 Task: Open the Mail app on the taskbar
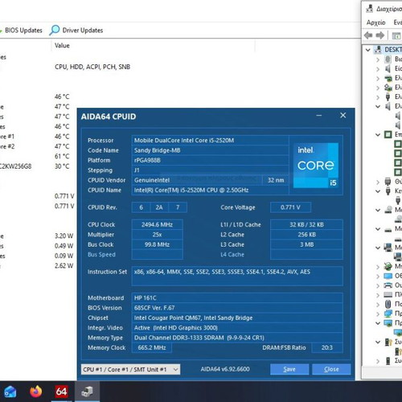(x=10, y=392)
